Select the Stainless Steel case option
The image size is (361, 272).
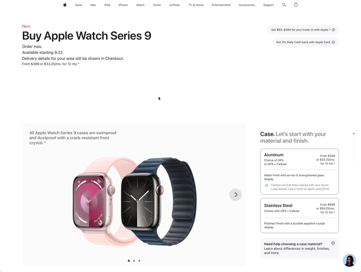(x=299, y=215)
